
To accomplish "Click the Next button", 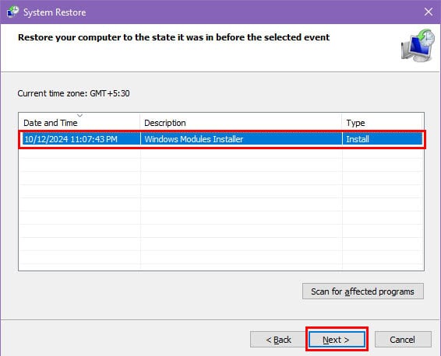I will (337, 340).
